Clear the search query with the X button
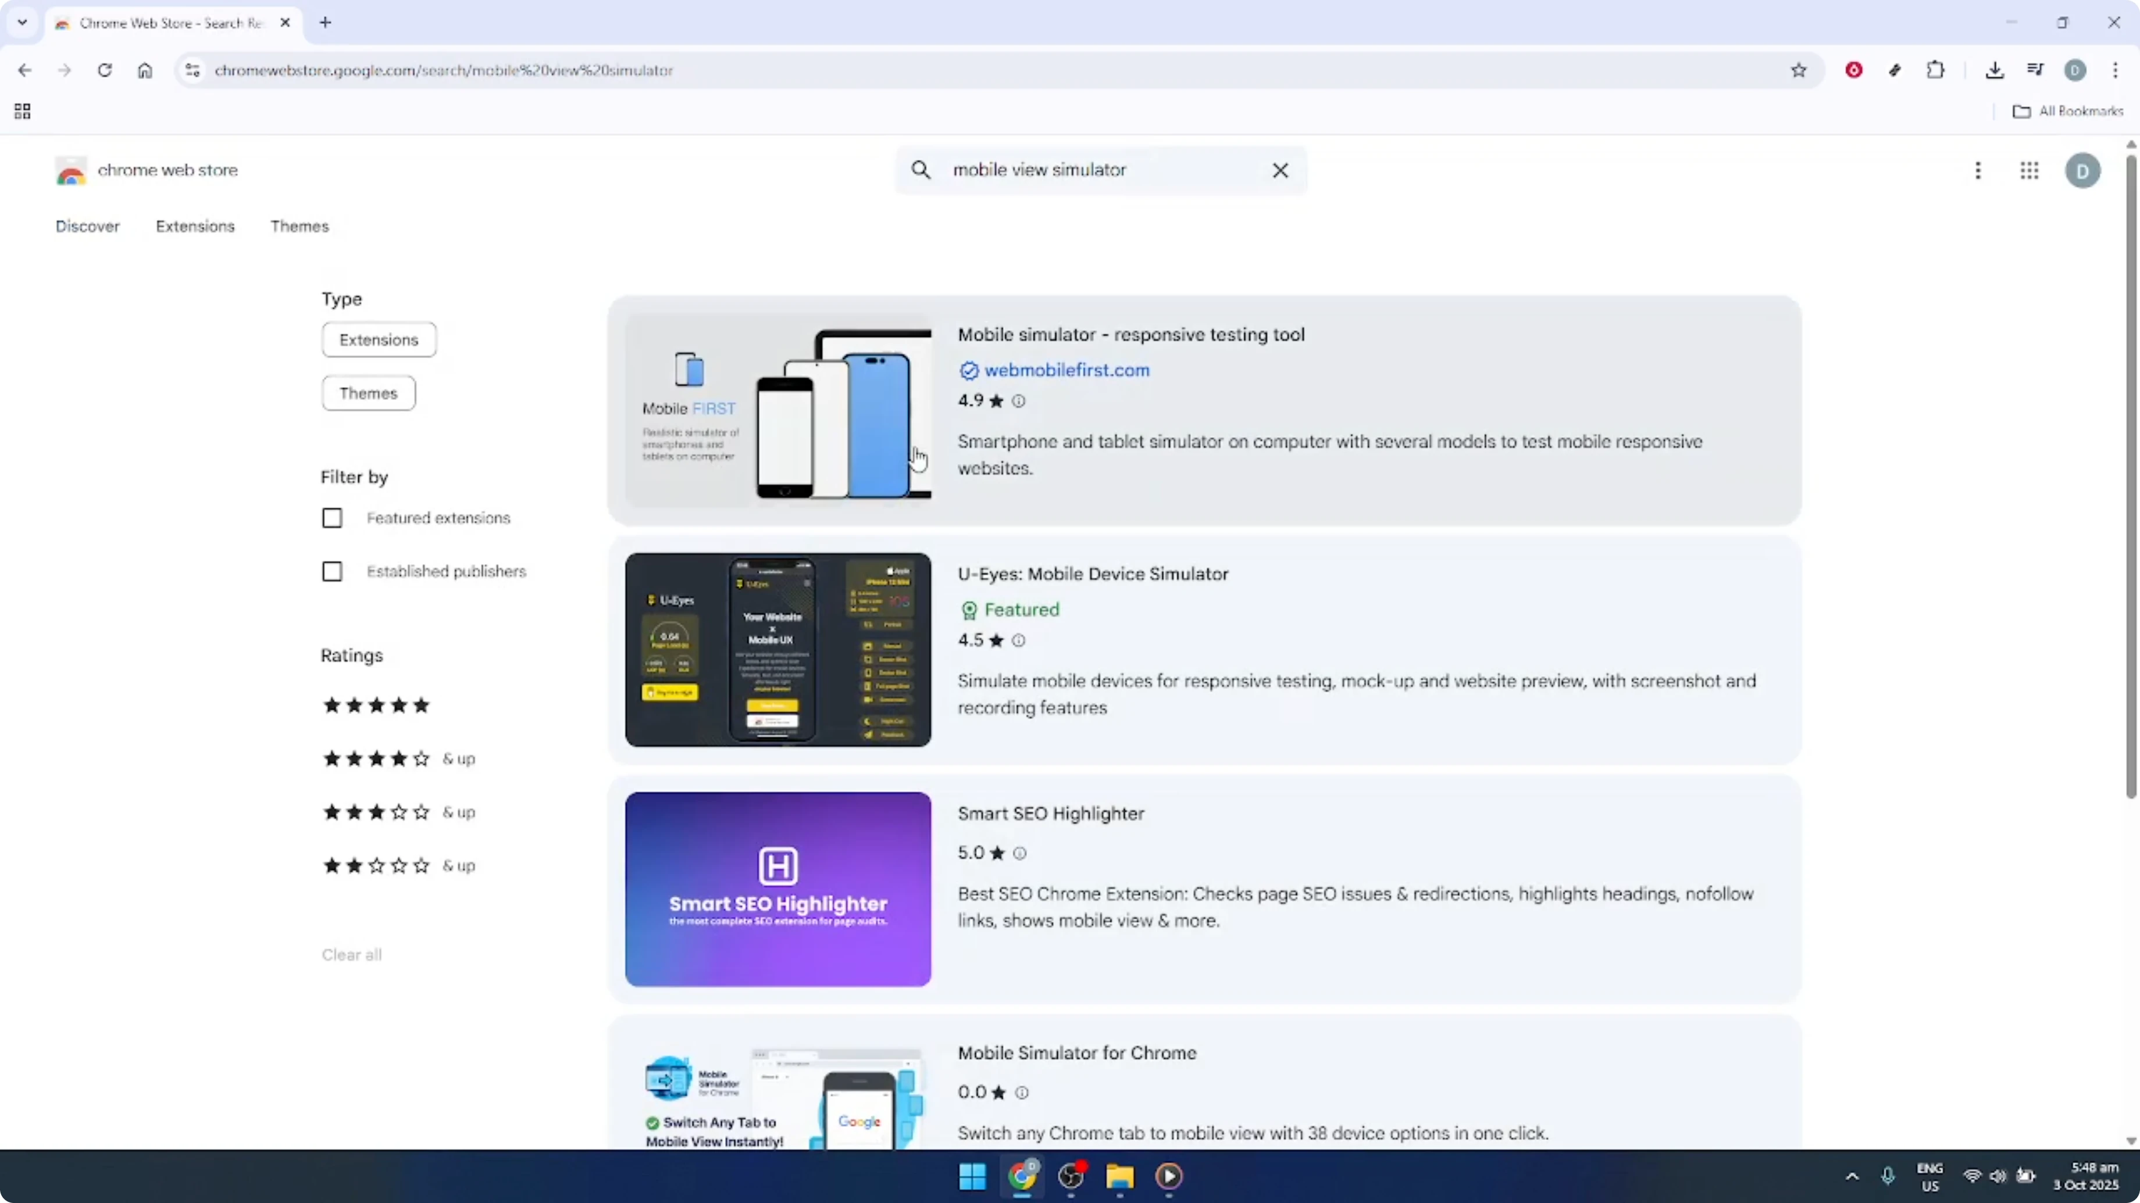The width and height of the screenshot is (2140, 1203). [1280, 169]
